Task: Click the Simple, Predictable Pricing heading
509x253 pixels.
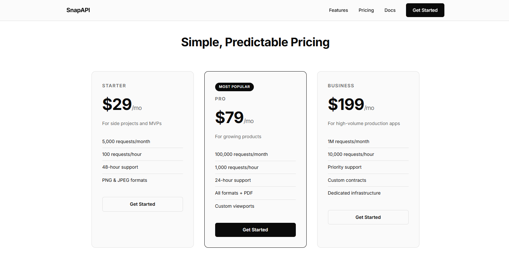Action: [x=255, y=42]
